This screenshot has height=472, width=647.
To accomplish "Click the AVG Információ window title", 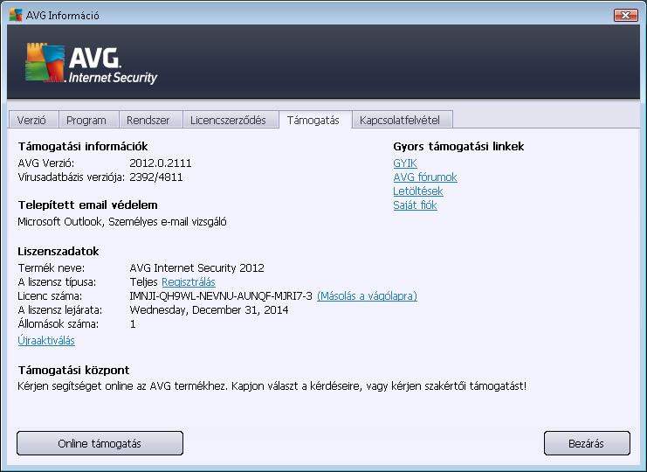I will point(62,16).
